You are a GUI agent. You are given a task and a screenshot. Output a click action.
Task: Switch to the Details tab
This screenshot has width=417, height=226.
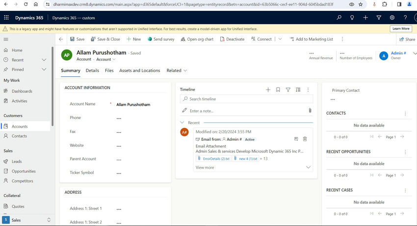pyautogui.click(x=92, y=71)
